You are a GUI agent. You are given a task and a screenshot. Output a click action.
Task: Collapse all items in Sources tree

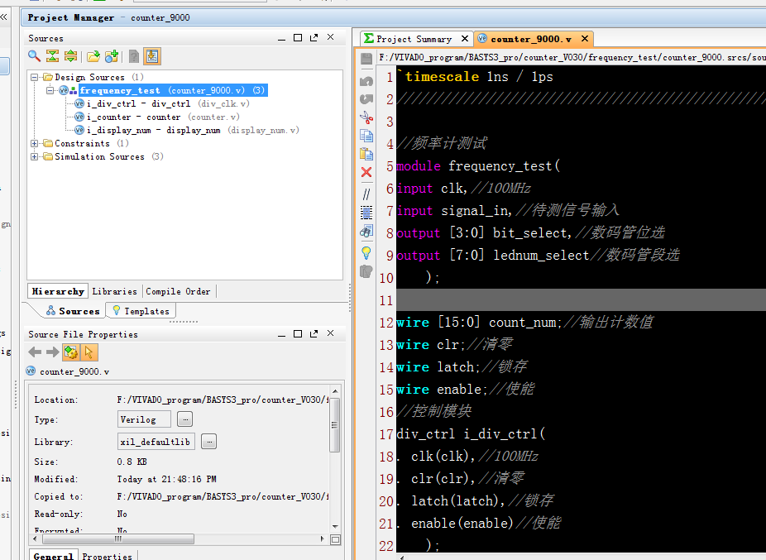coord(52,56)
